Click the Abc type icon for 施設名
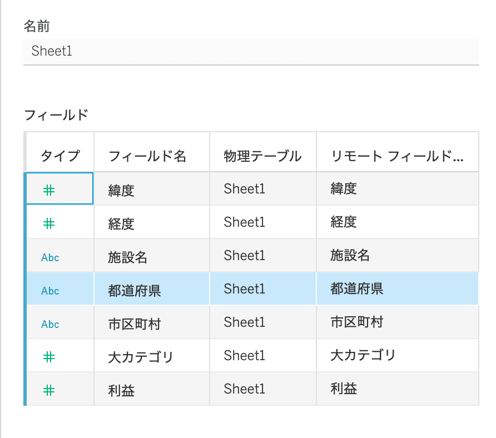The image size is (496, 438). pyautogui.click(x=50, y=257)
